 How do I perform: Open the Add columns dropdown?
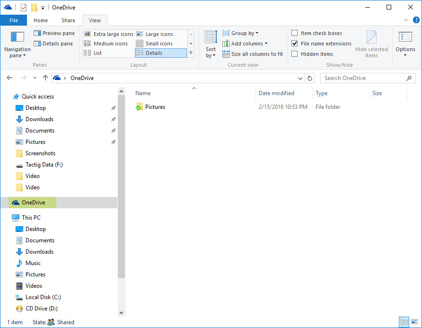245,44
